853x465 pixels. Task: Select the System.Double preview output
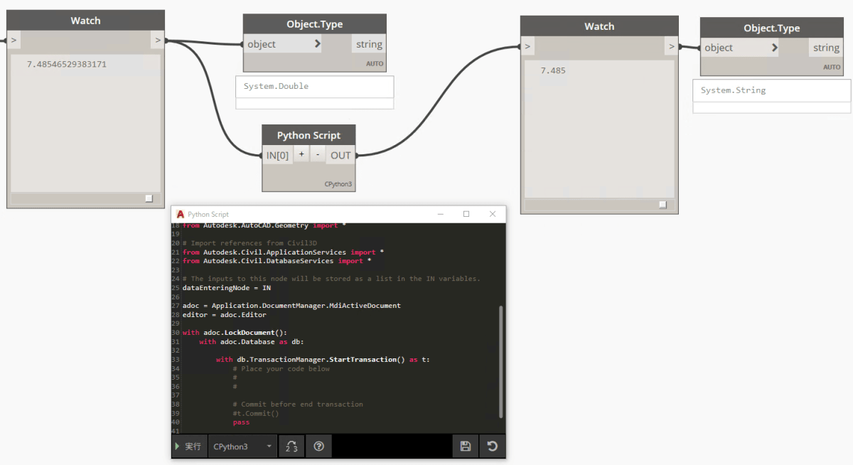[276, 86]
